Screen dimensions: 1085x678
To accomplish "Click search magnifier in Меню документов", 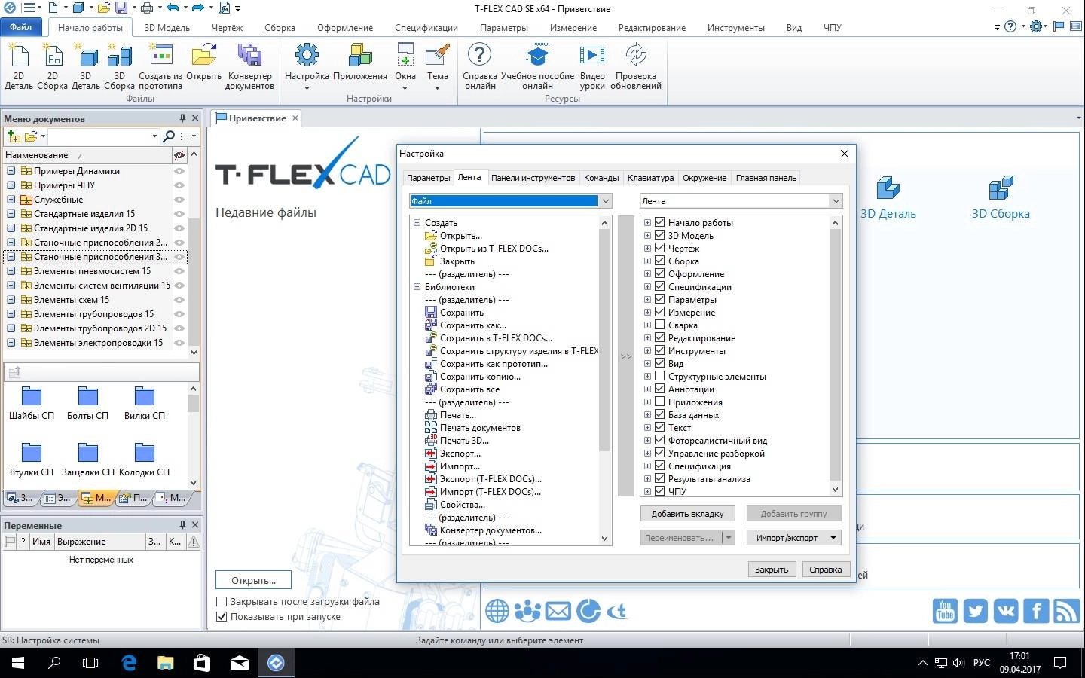I will (x=169, y=136).
